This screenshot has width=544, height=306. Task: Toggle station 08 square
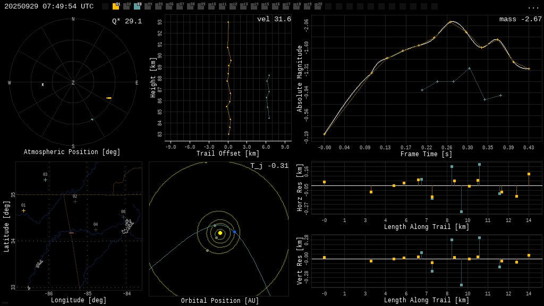click(190, 6)
